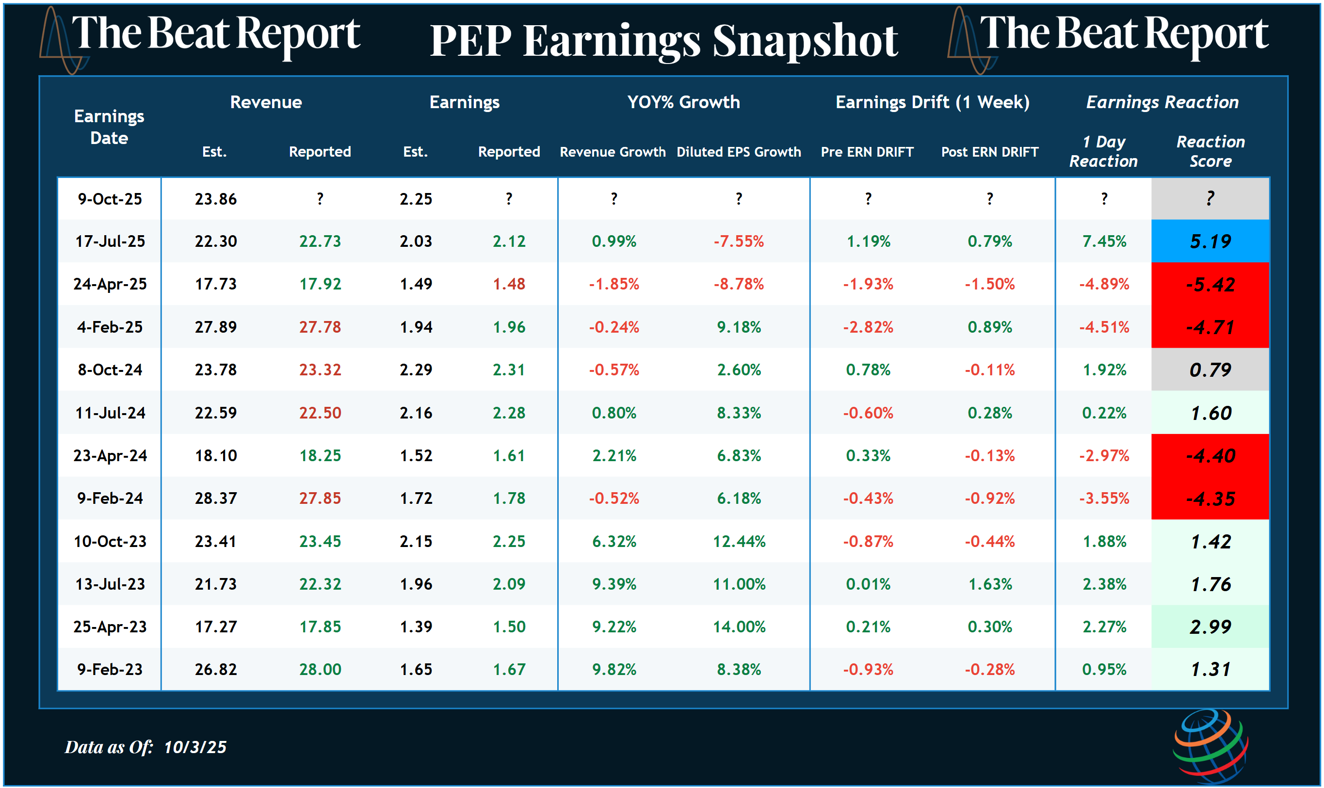The width and height of the screenshot is (1324, 788).
Task: Select the Earnings Date column header
Action: tap(109, 127)
